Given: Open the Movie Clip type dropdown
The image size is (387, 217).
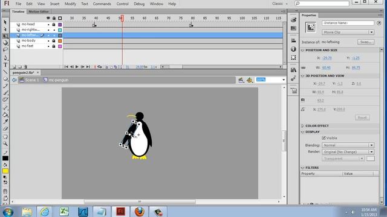Looking at the screenshot, I should point(348,32).
